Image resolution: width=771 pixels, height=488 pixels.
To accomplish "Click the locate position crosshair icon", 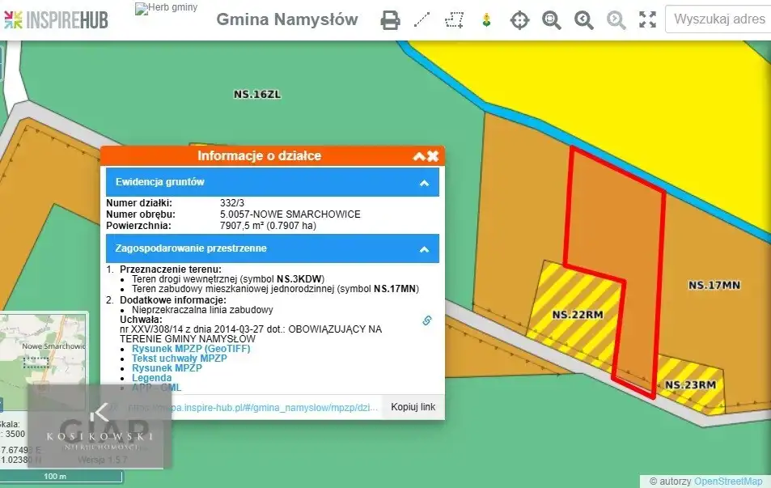I will pos(519,20).
